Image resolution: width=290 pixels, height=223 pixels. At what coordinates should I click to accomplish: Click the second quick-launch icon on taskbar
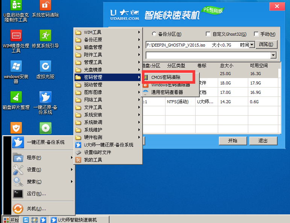[35, 220]
